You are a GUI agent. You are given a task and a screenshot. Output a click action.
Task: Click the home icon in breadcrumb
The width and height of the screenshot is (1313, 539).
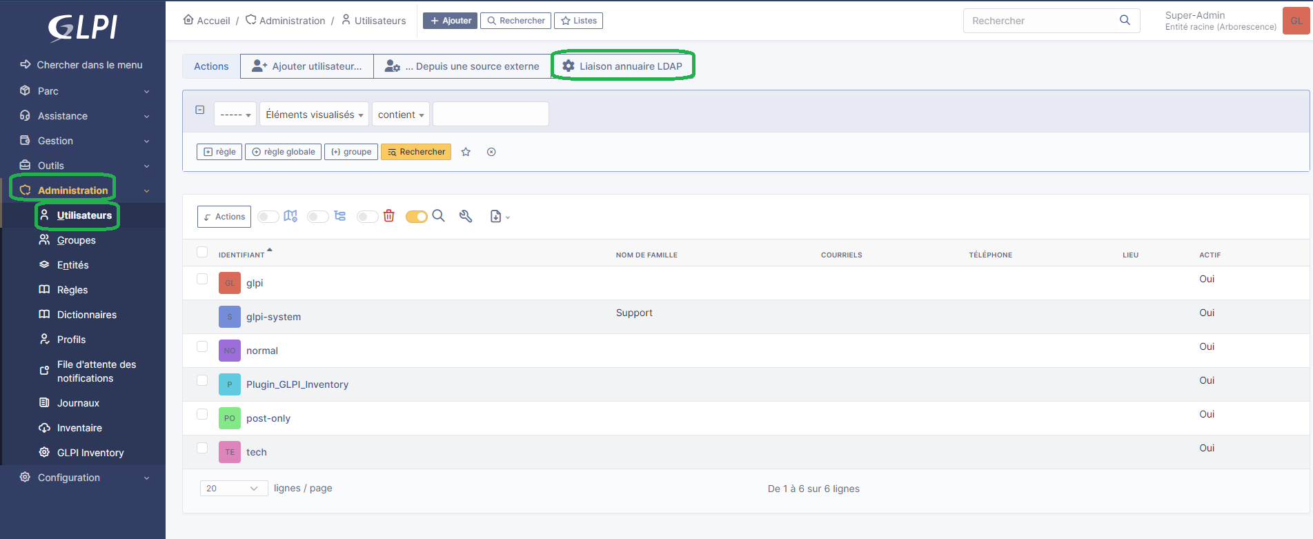click(188, 20)
